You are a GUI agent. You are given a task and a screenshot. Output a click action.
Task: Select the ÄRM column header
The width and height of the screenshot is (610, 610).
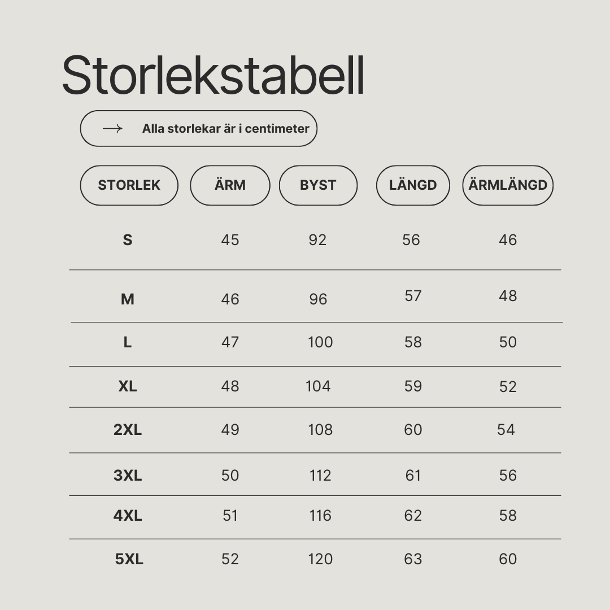click(x=230, y=185)
